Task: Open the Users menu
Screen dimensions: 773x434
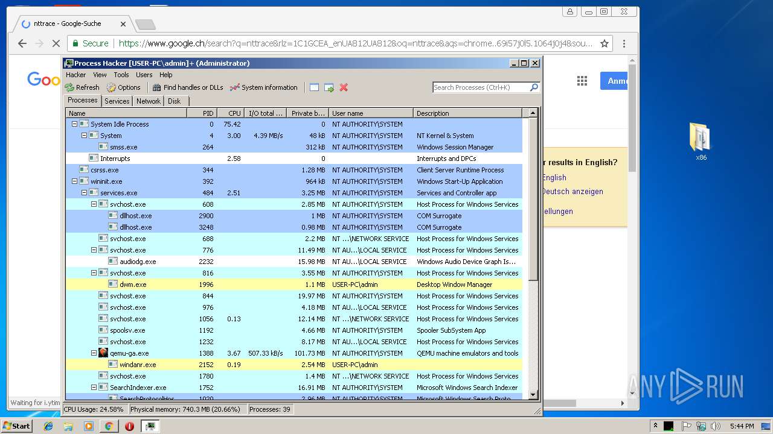Action: [x=144, y=75]
